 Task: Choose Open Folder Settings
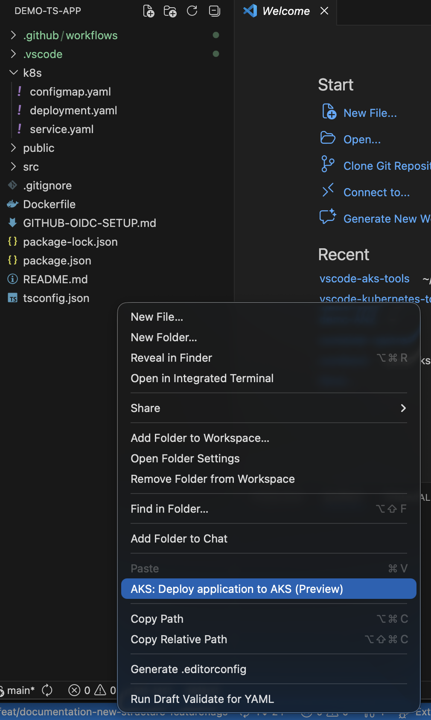click(x=269, y=459)
